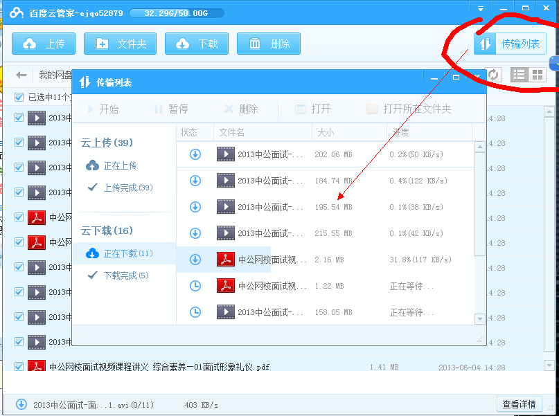Uncheck the first file row checkbox
Screen dimensions: 559x416
click(19, 118)
